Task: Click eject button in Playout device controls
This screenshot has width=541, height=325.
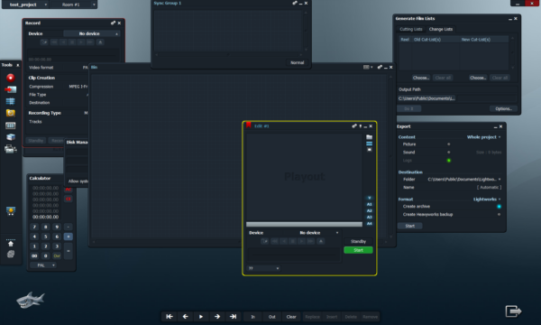Action: point(320,241)
